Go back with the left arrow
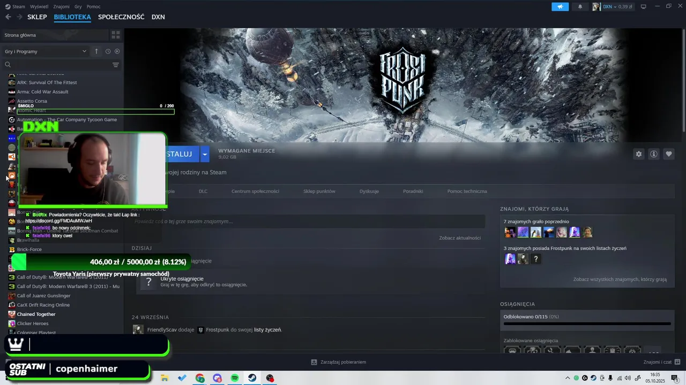Image resolution: width=686 pixels, height=385 pixels. (x=8, y=17)
